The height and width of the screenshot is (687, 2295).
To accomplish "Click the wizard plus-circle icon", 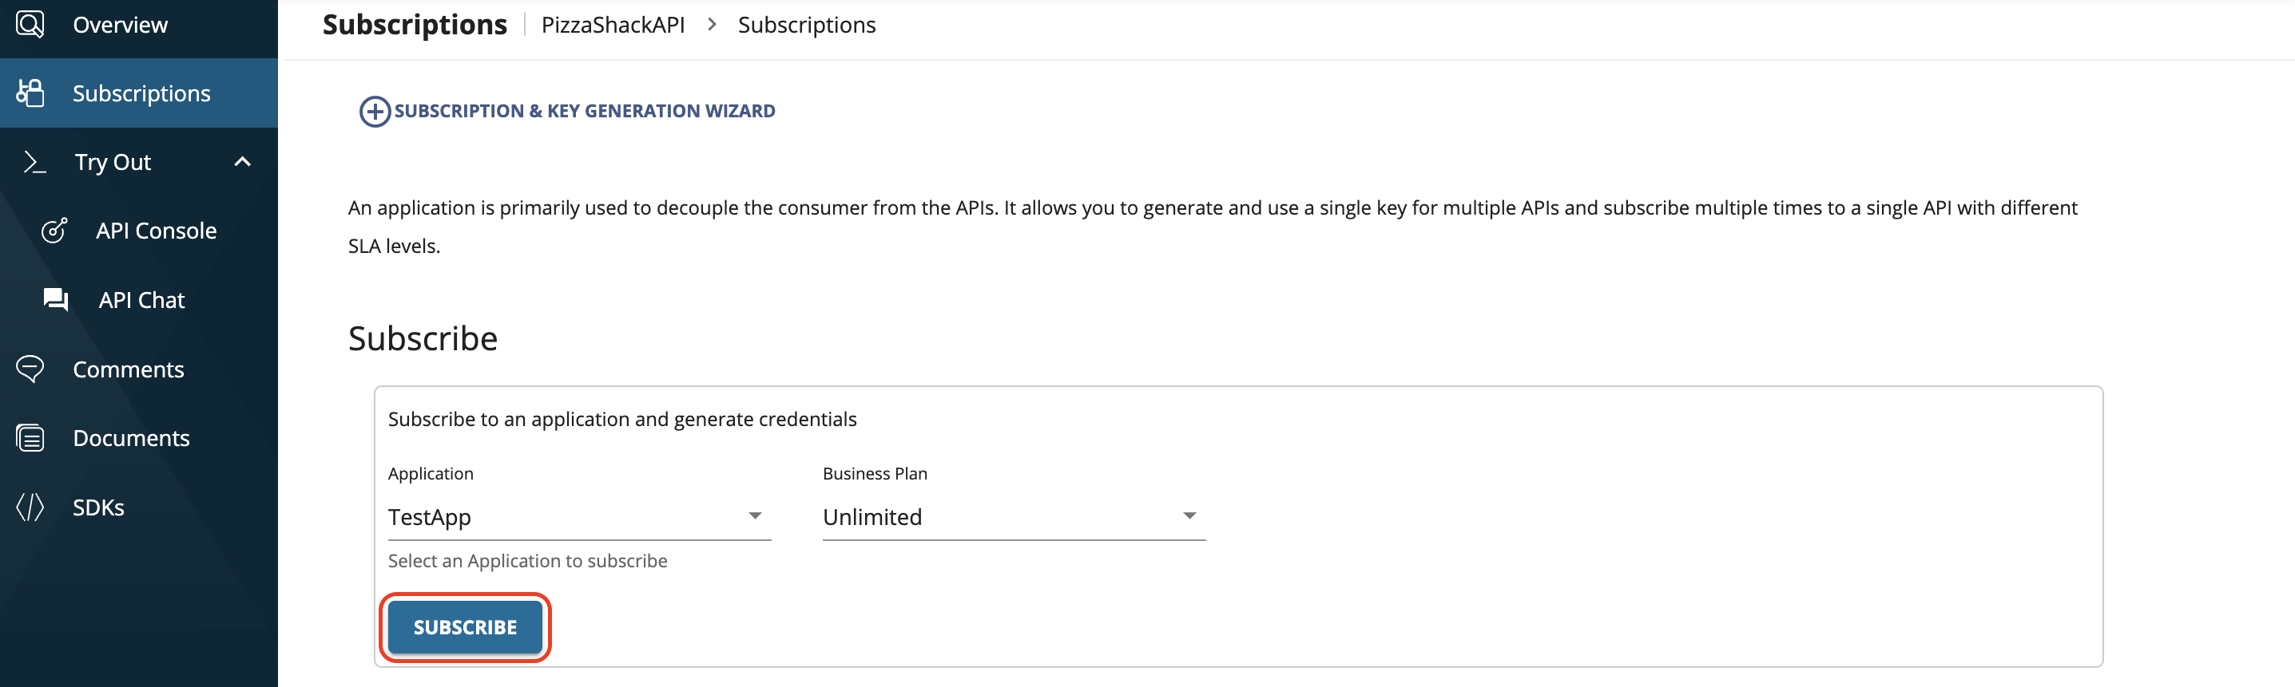I will coord(374,111).
